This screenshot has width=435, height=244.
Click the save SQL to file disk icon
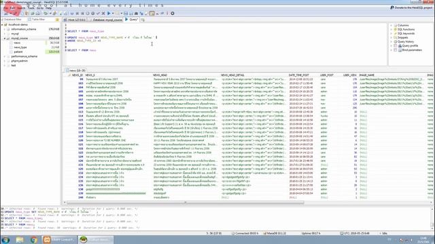tap(126, 14)
